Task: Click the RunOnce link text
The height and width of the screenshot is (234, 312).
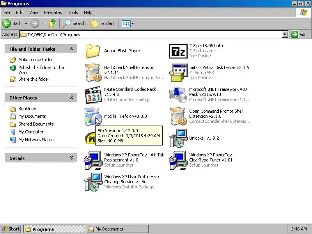Action: [x=27, y=108]
